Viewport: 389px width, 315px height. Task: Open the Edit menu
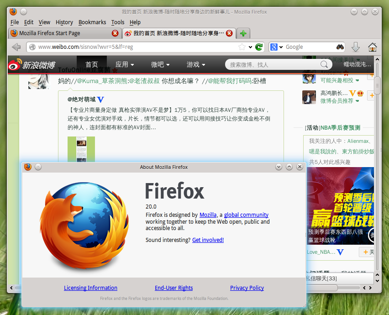coord(29,22)
